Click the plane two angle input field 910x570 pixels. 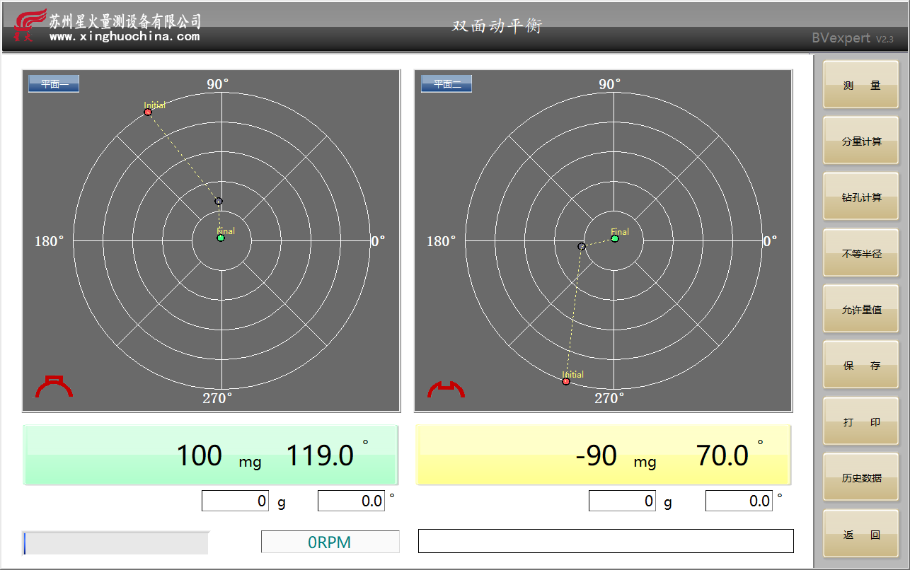(x=738, y=501)
